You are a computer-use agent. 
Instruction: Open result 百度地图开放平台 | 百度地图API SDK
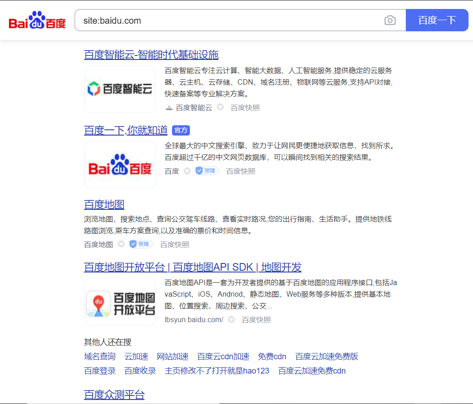pos(193,267)
